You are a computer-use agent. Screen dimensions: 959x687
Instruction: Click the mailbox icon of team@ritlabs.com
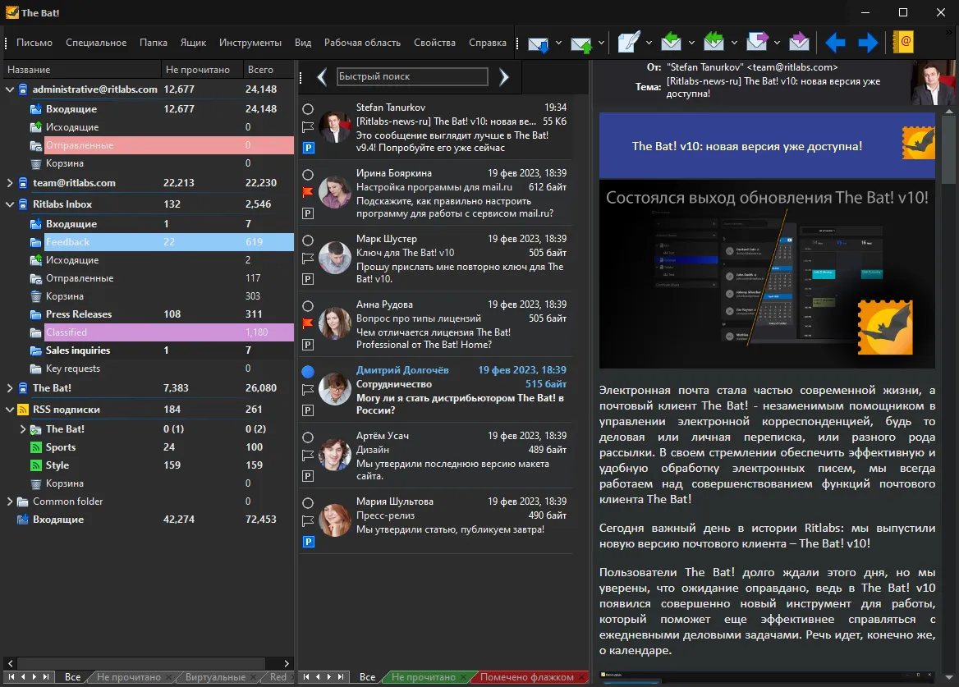point(23,183)
